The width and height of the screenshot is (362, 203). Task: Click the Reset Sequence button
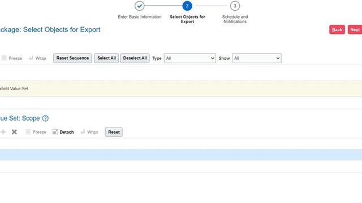(x=72, y=58)
